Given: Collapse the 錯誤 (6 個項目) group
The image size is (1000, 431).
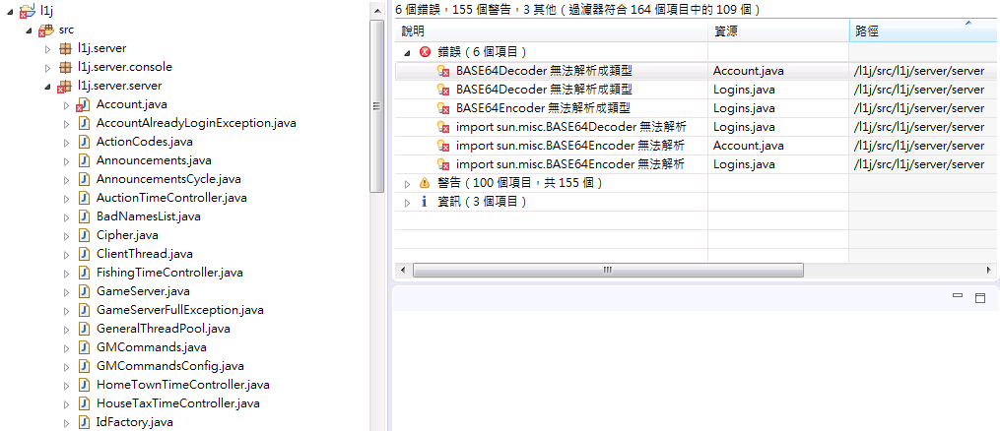Looking at the screenshot, I should pos(408,52).
